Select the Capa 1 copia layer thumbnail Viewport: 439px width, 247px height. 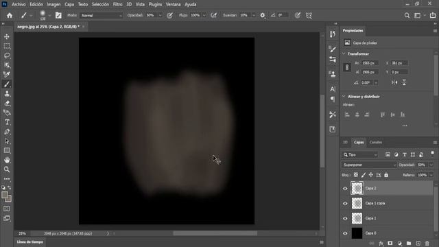click(x=357, y=203)
